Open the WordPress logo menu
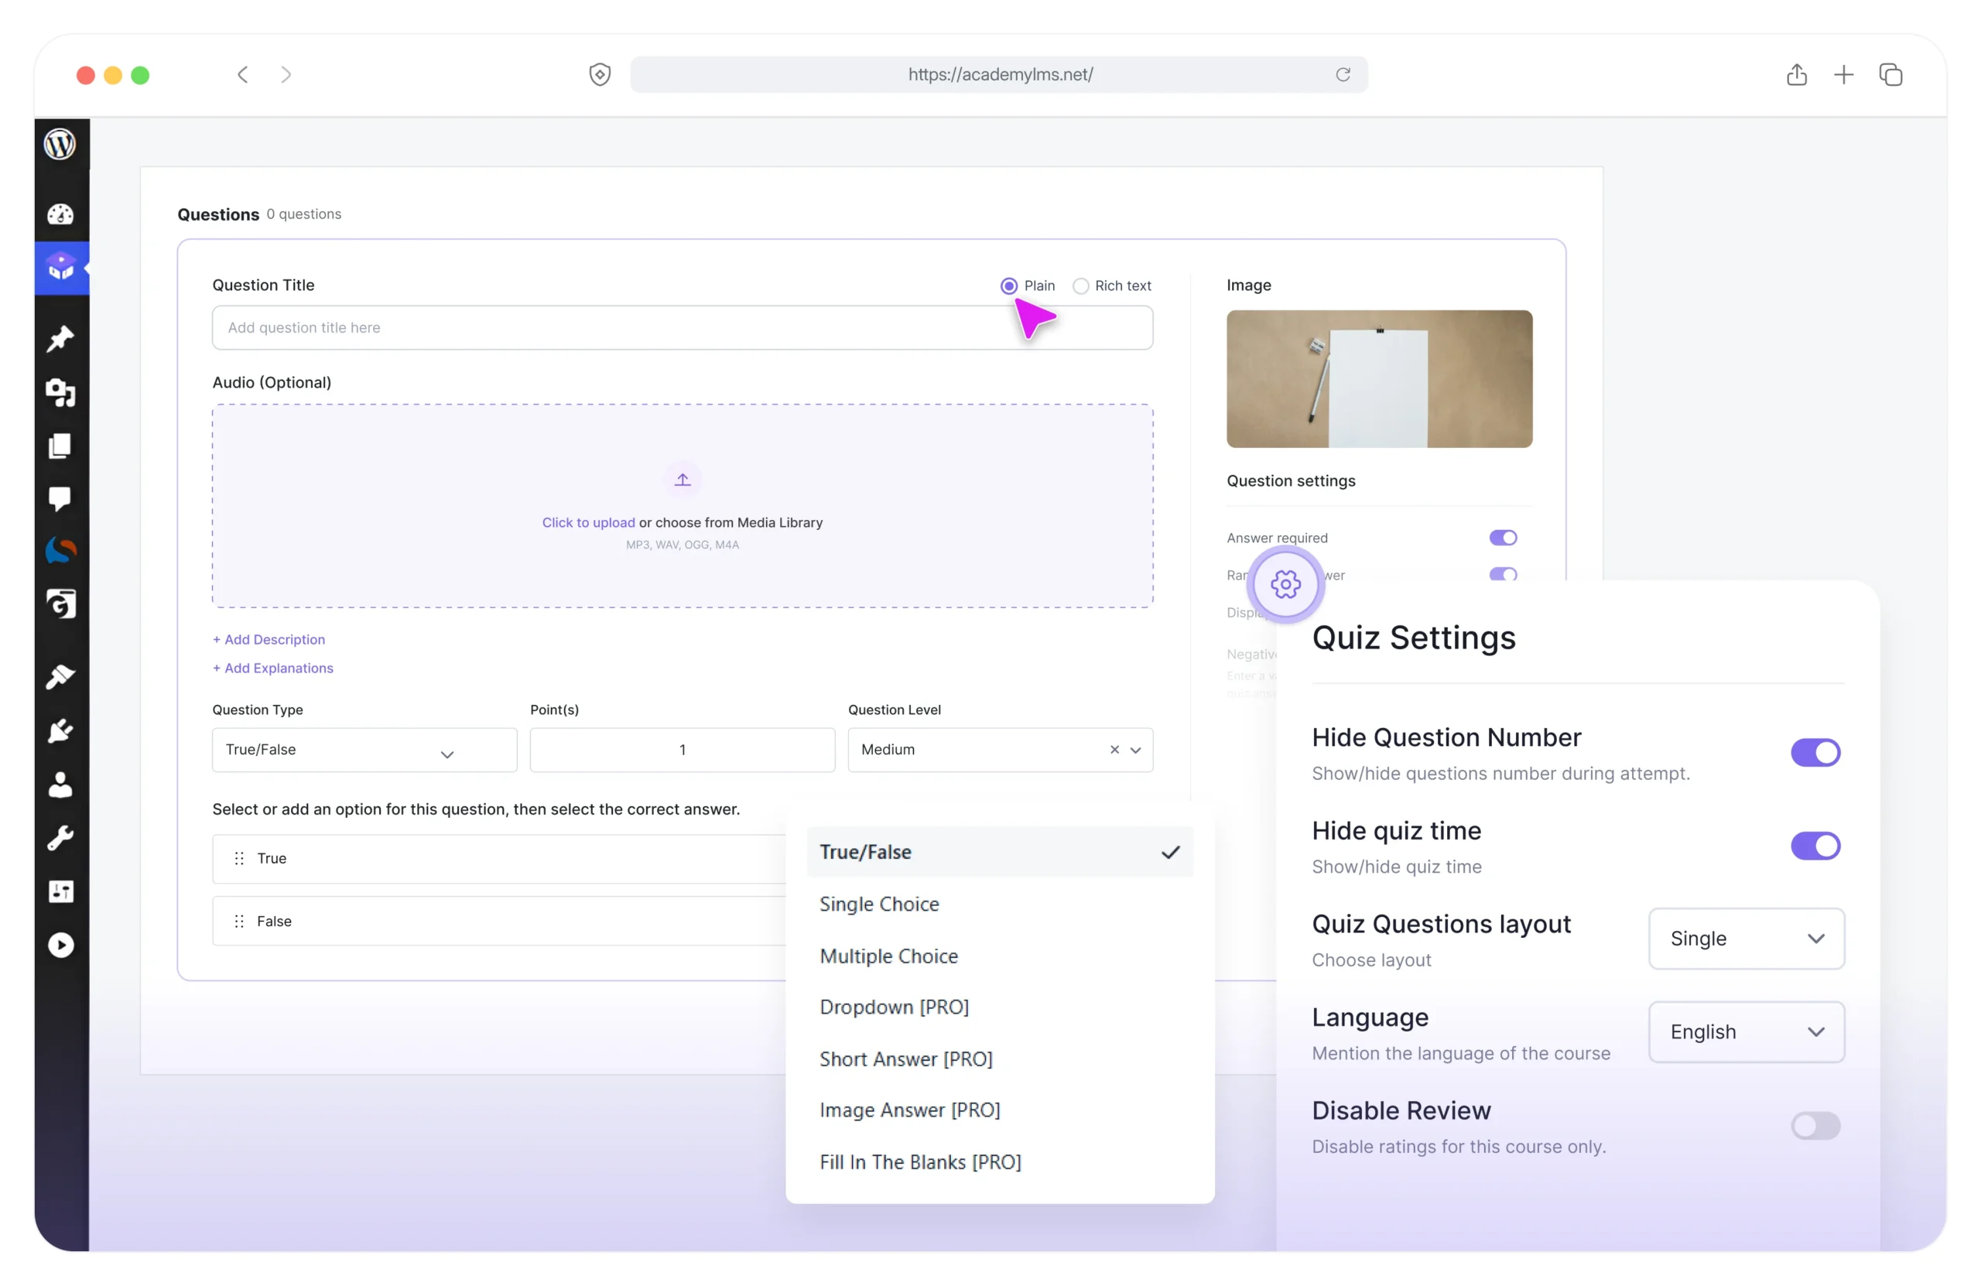1981x1286 pixels. (x=60, y=145)
